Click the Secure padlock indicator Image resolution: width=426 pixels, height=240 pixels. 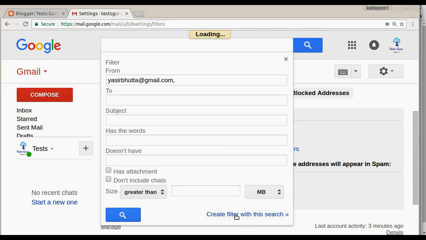(x=45, y=24)
